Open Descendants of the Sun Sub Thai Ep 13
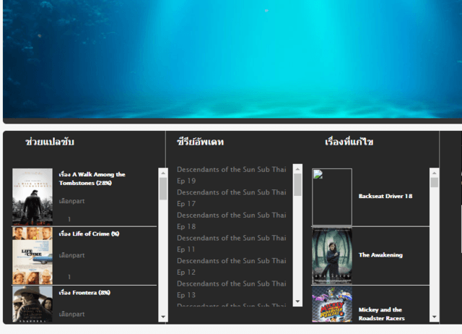The image size is (462, 334). (232, 289)
